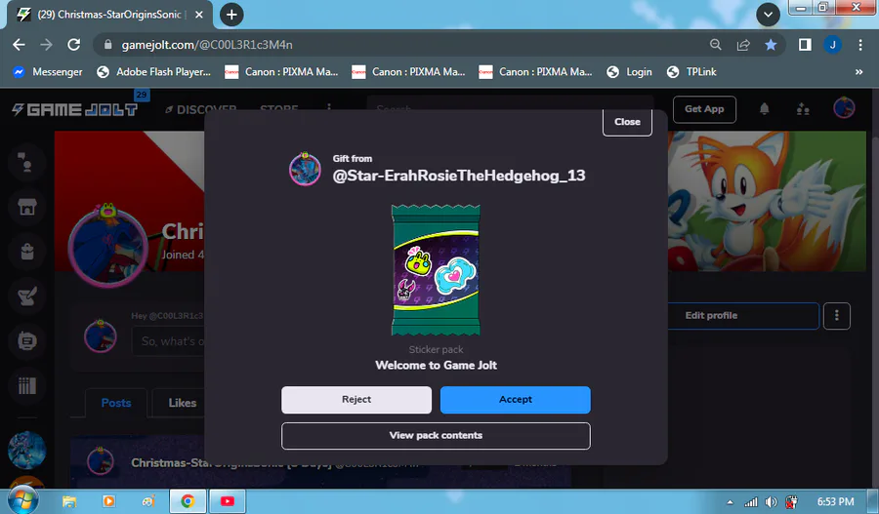
Task: Open quests icon in left sidebar
Action: (26, 297)
